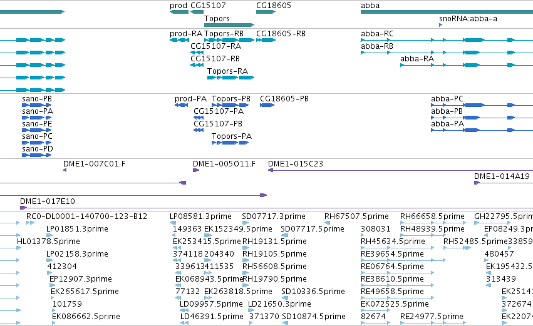
Task: Select EST LD21650.3prime
Action: (251, 311)
